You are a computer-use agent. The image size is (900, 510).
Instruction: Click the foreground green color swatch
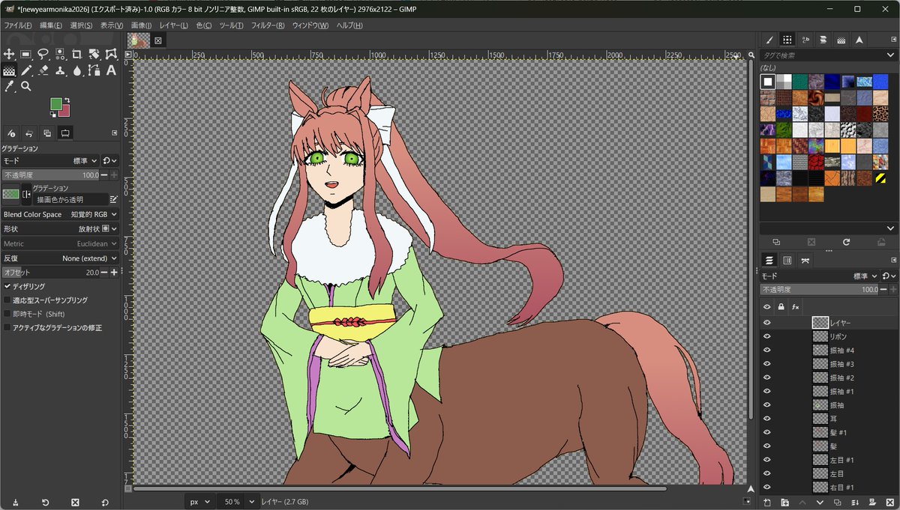(57, 104)
